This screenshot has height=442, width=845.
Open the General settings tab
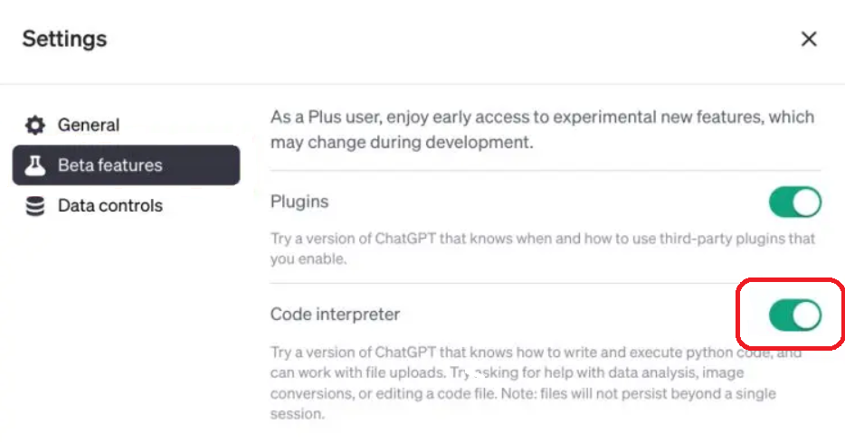tap(89, 125)
